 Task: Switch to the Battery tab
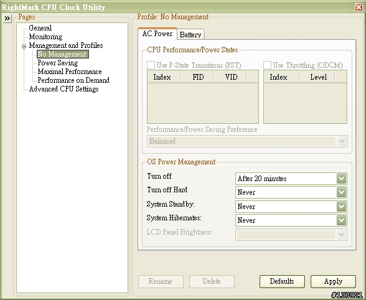(190, 35)
